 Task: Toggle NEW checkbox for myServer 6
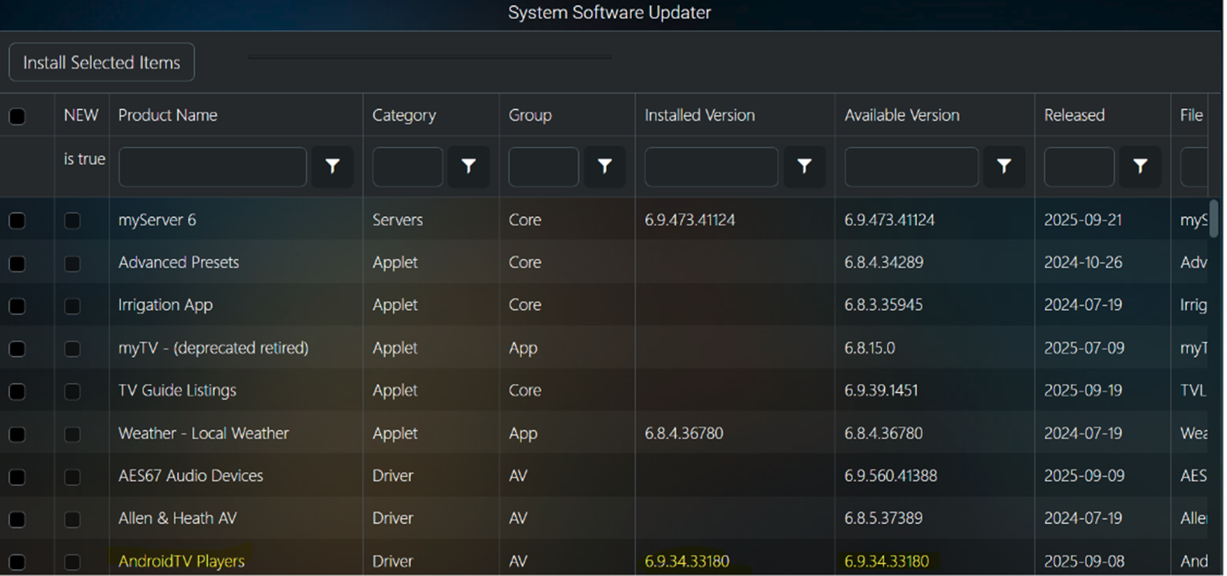pos(72,221)
